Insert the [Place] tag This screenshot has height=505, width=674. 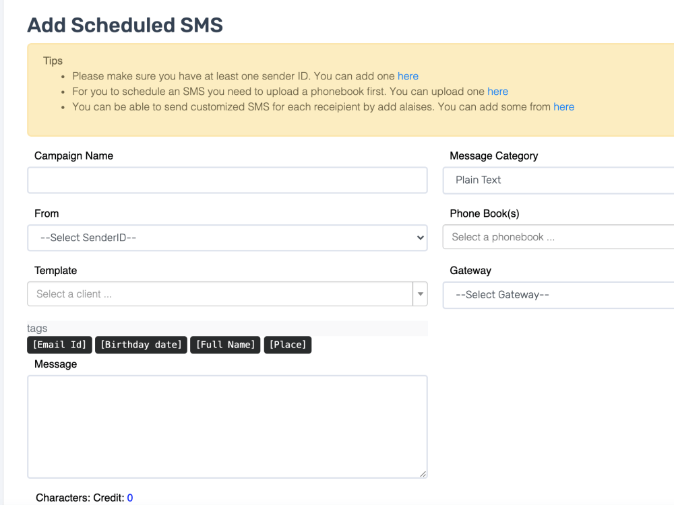[x=288, y=345]
